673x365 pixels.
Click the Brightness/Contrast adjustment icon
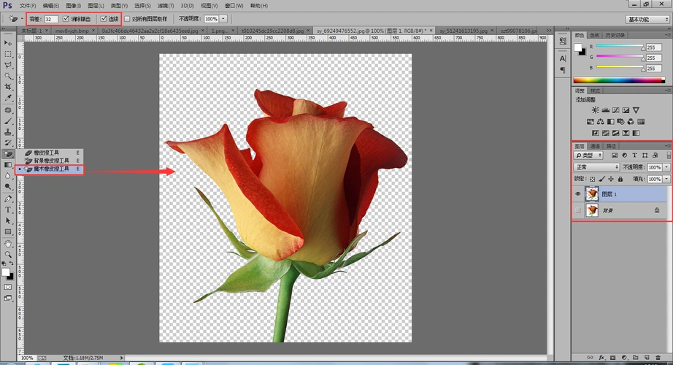[596, 110]
